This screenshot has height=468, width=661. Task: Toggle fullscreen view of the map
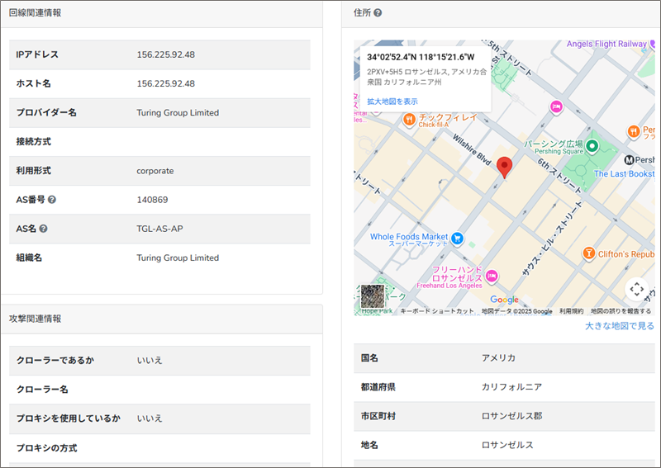pyautogui.click(x=635, y=289)
